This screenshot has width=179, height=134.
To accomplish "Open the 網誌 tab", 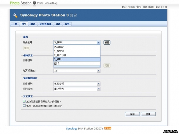I will 33,24.
